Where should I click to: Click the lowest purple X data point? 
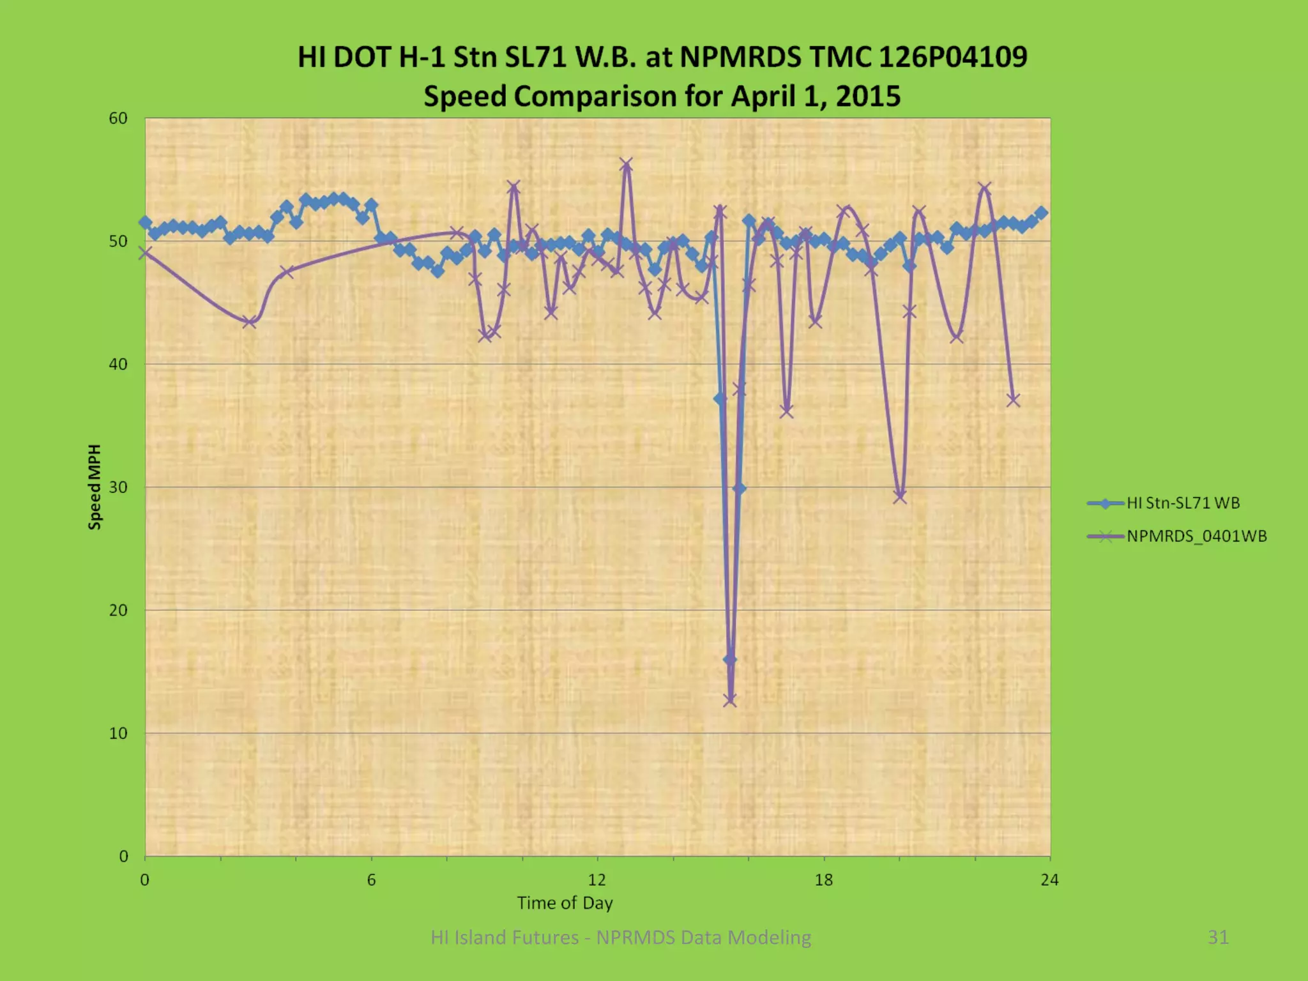pyautogui.click(x=730, y=700)
